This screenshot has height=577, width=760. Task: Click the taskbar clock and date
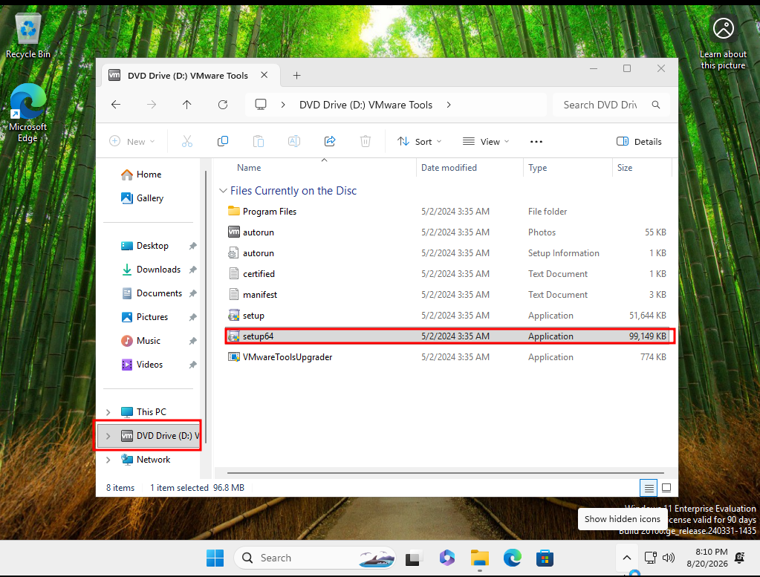point(707,558)
